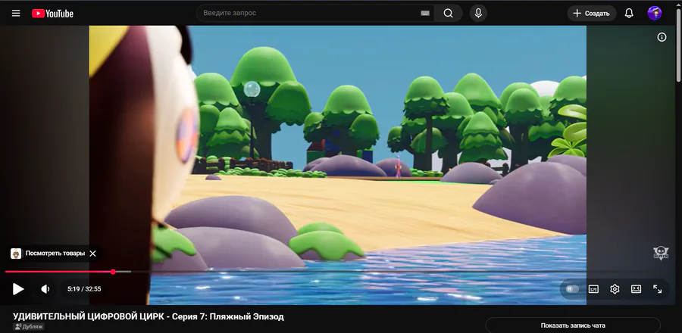682x333 pixels.
Task: Click Показать запись чата button
Action: pyautogui.click(x=573, y=325)
